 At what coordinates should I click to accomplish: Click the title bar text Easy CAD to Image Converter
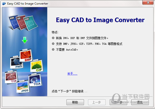28,4
